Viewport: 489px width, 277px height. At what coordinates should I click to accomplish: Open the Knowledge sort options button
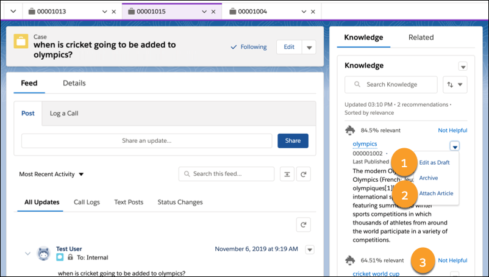(455, 85)
